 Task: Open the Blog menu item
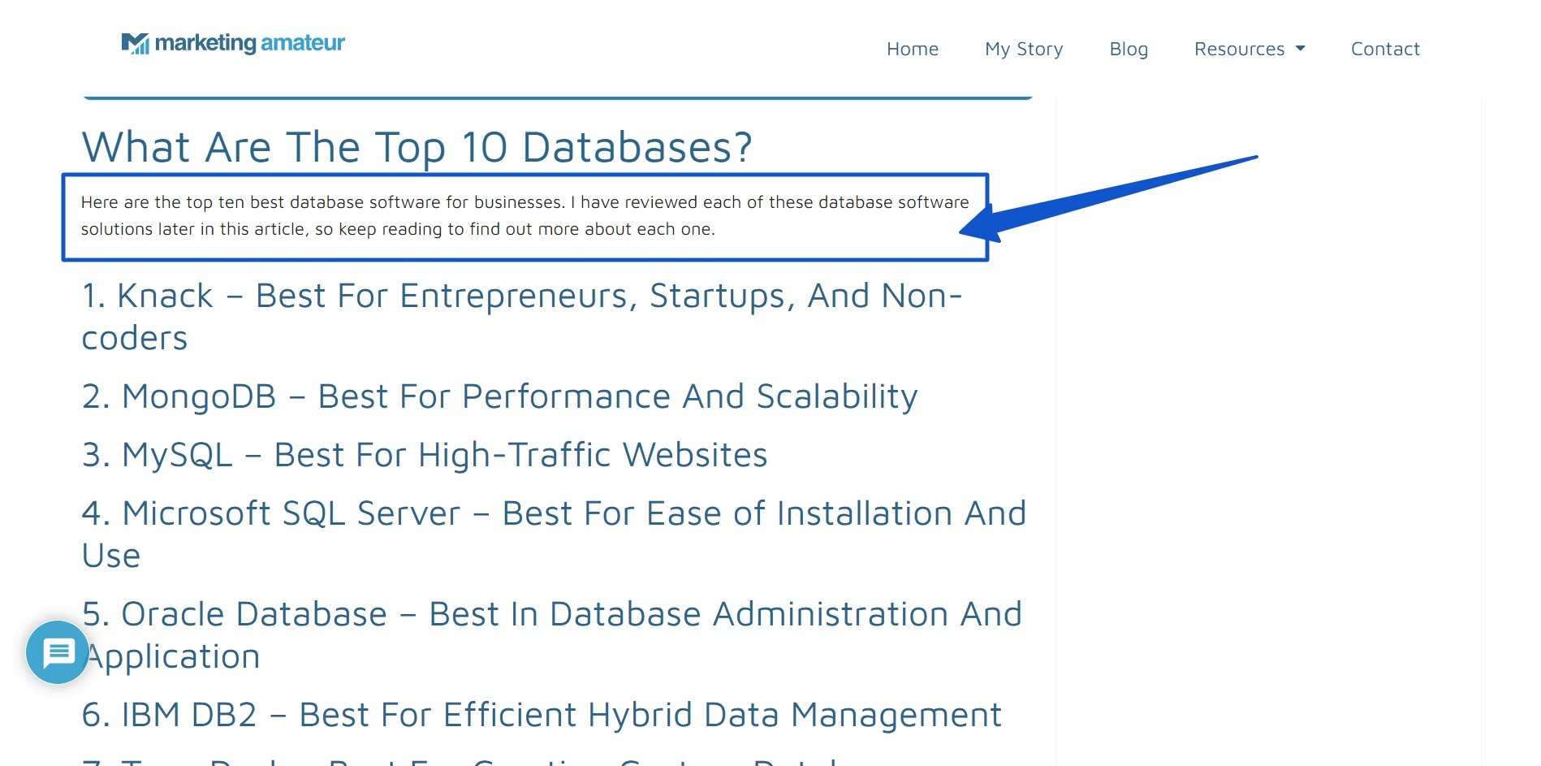(1129, 49)
